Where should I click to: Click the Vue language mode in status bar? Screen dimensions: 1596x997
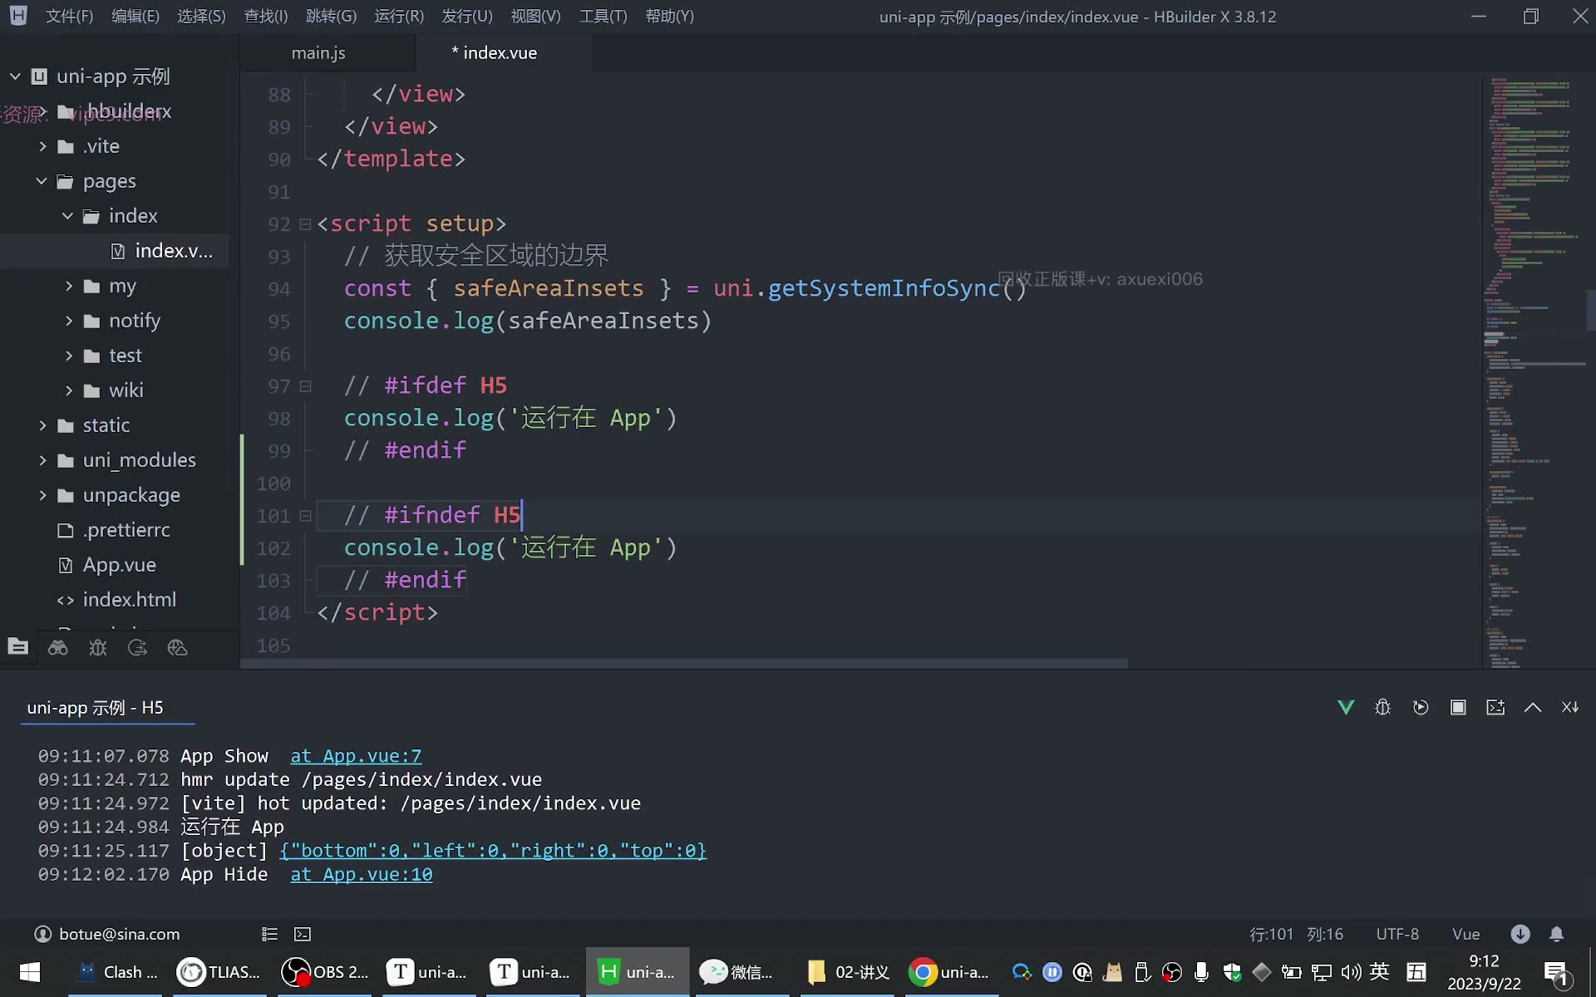tap(1465, 934)
